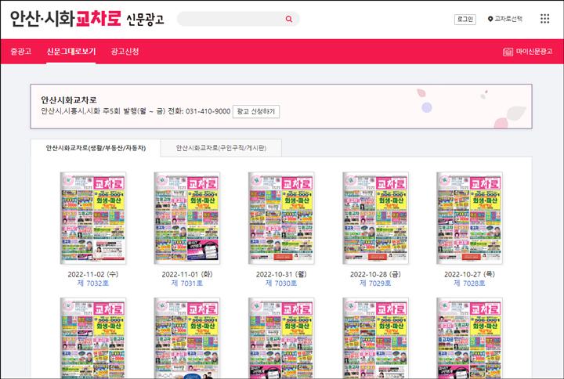Click the date text 2022-11-01 (화)
The image size is (564, 379).
[x=187, y=274]
